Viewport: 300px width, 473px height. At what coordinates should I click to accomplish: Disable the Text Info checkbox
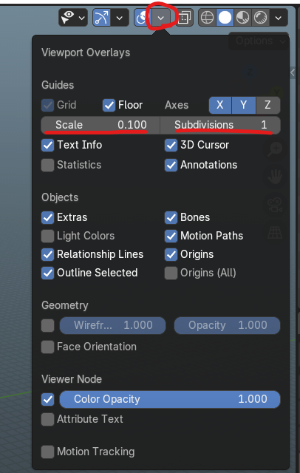(x=47, y=145)
